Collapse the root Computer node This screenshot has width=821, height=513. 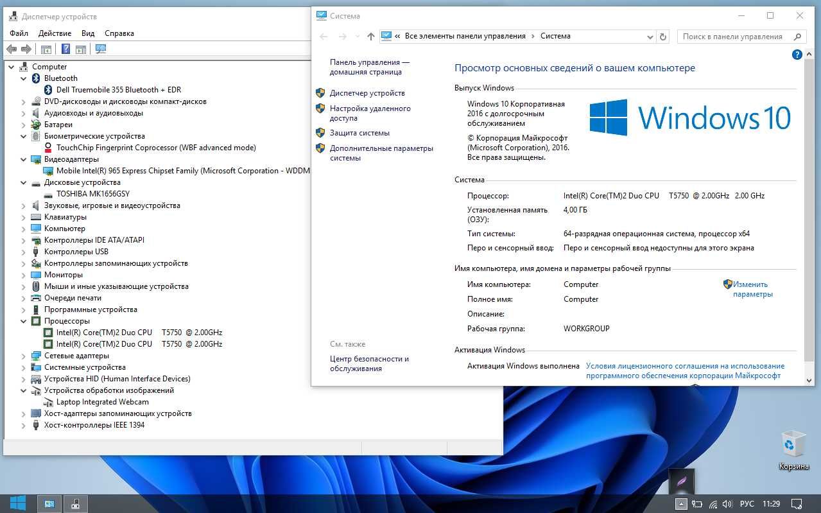(x=12, y=67)
